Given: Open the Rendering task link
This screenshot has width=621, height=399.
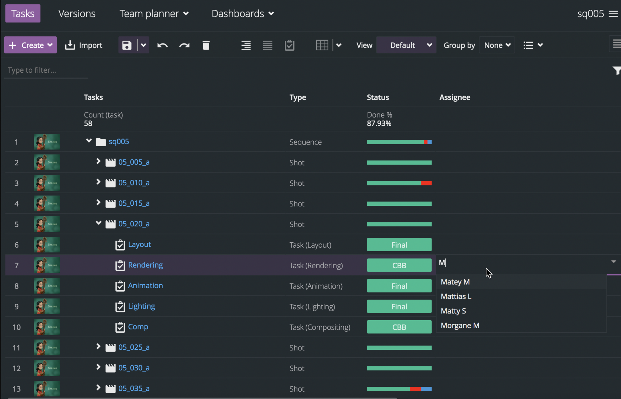Looking at the screenshot, I should 145,265.
